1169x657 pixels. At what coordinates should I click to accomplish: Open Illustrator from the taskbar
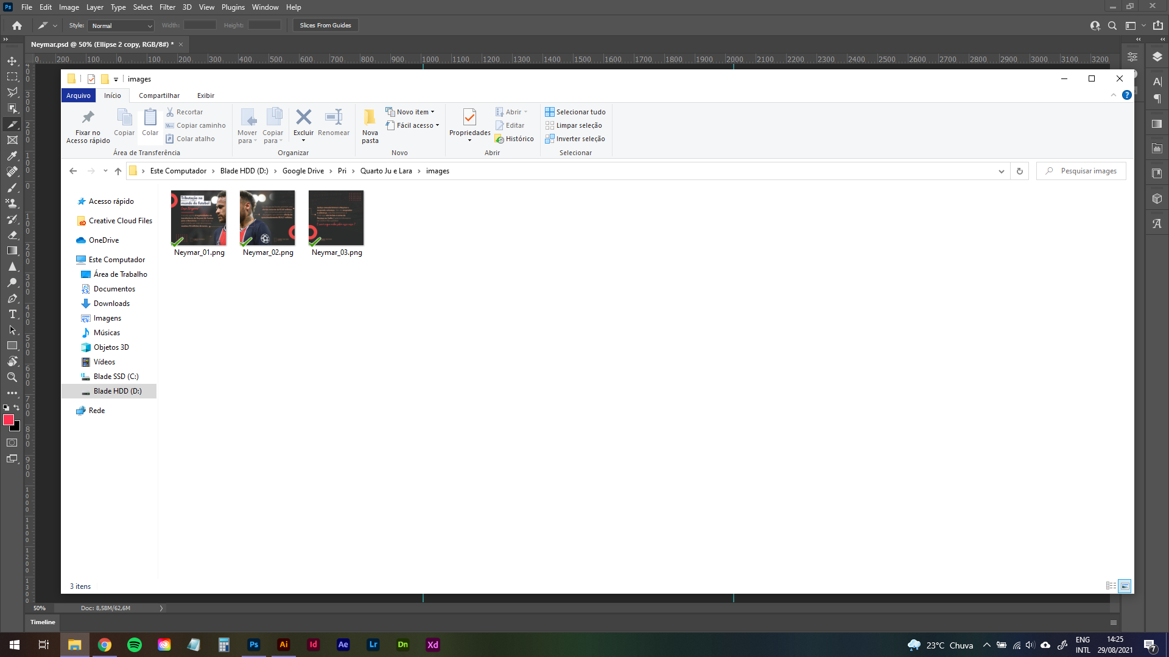[x=284, y=645]
